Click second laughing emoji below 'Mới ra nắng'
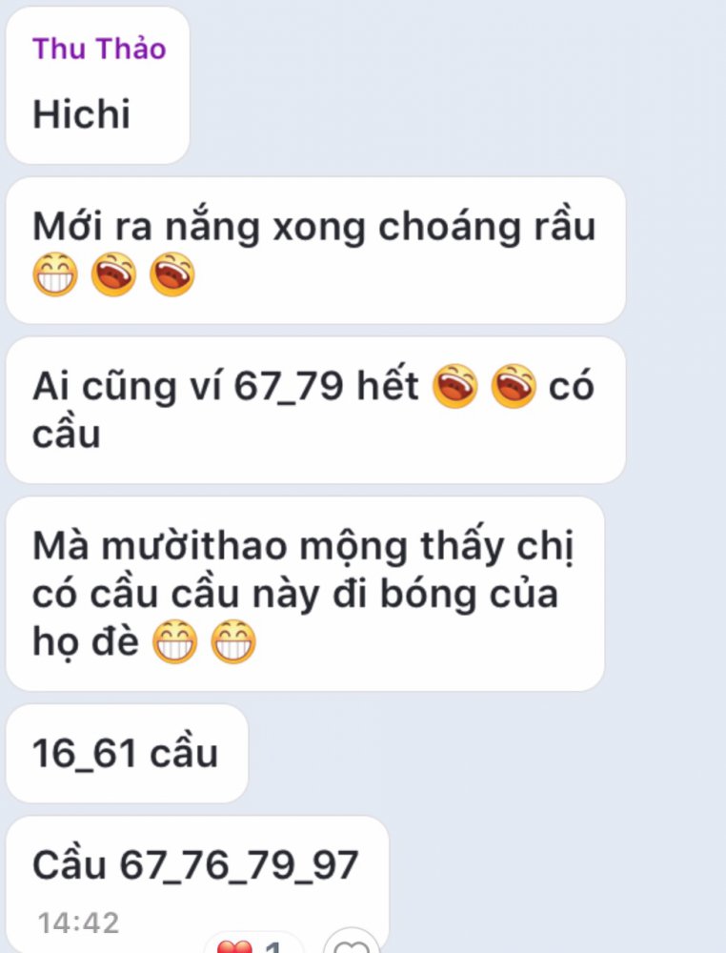The height and width of the screenshot is (953, 726). click(171, 274)
